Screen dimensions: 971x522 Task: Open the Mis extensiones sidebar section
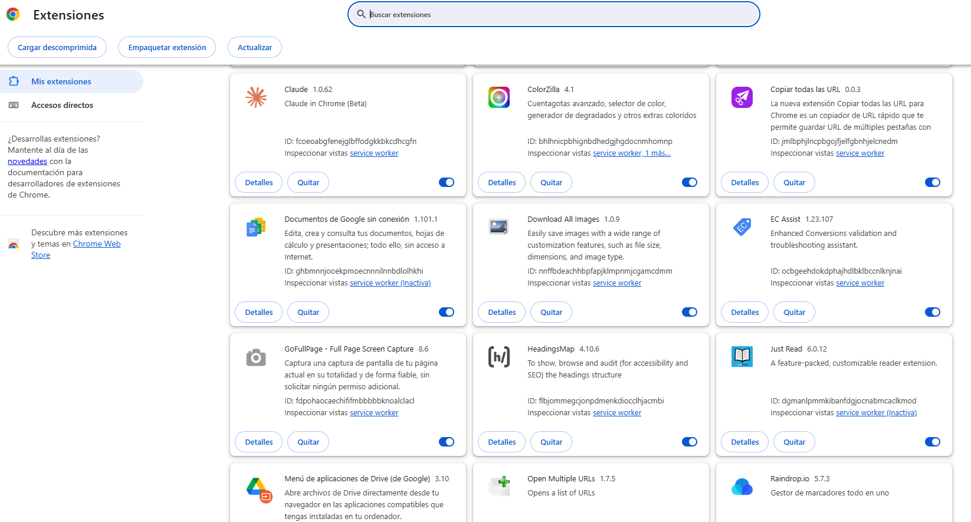(61, 81)
